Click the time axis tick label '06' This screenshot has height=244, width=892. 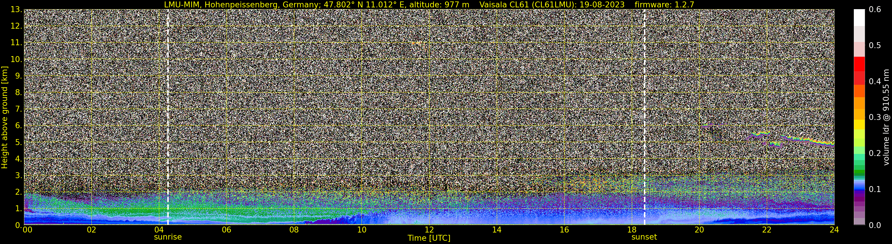[226, 230]
